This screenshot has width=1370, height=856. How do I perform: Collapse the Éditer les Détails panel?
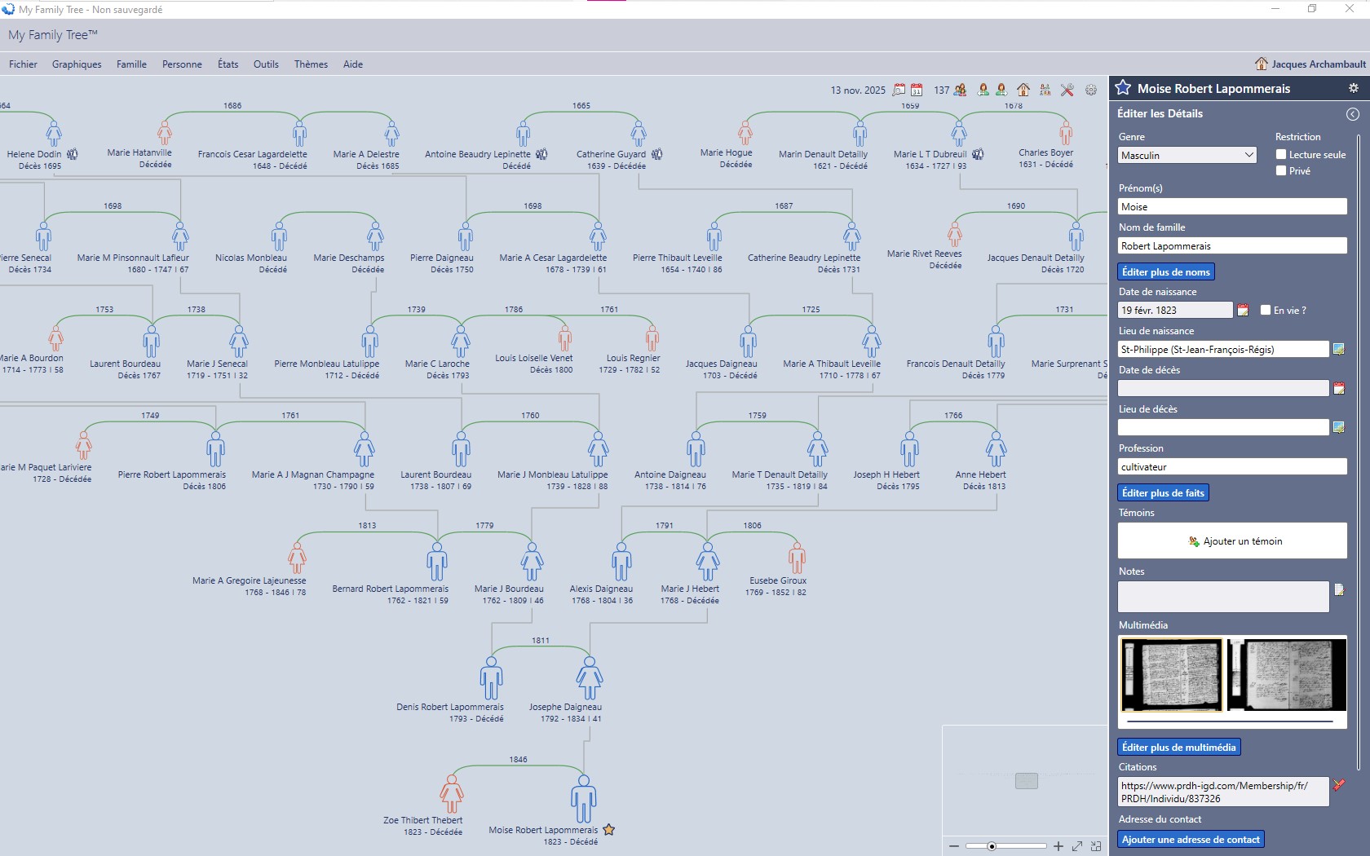1352,114
